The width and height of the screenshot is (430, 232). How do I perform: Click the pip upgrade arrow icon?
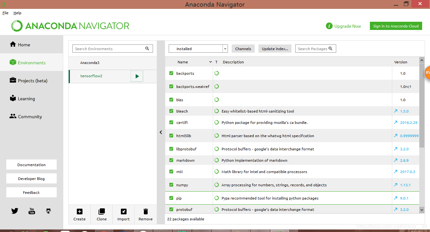point(395,198)
